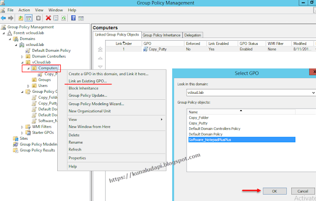Click the Groups OU folder icon
316x201 pixels.
tap(34, 80)
